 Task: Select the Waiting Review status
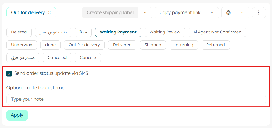165,32
